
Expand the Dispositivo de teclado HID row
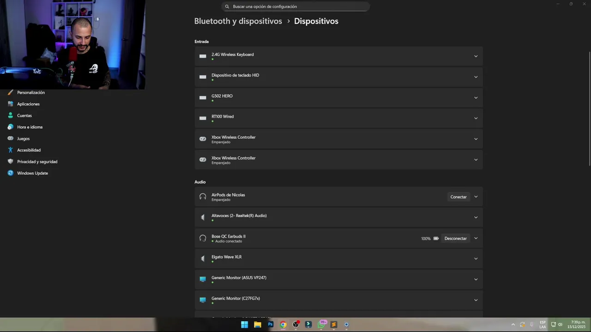coord(476,77)
